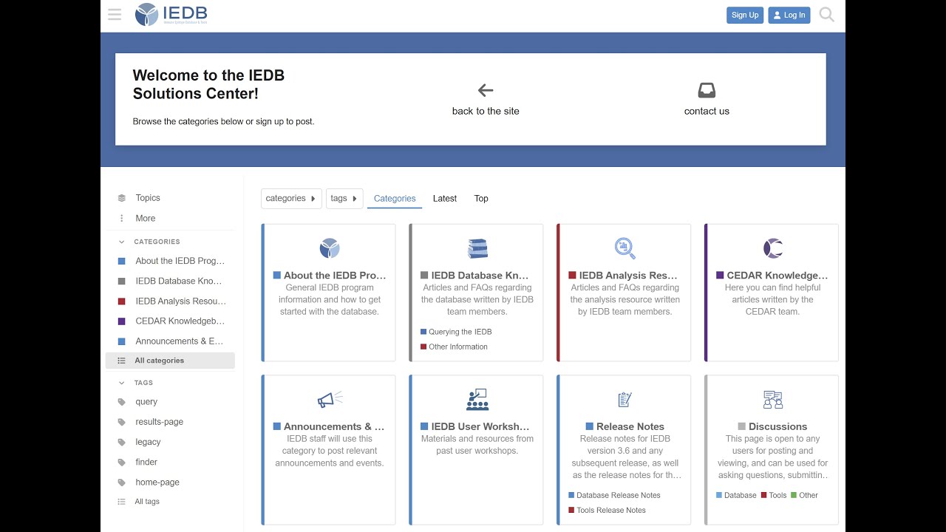Click the IEDB logo in header
946x532 pixels.
pyautogui.click(x=171, y=15)
